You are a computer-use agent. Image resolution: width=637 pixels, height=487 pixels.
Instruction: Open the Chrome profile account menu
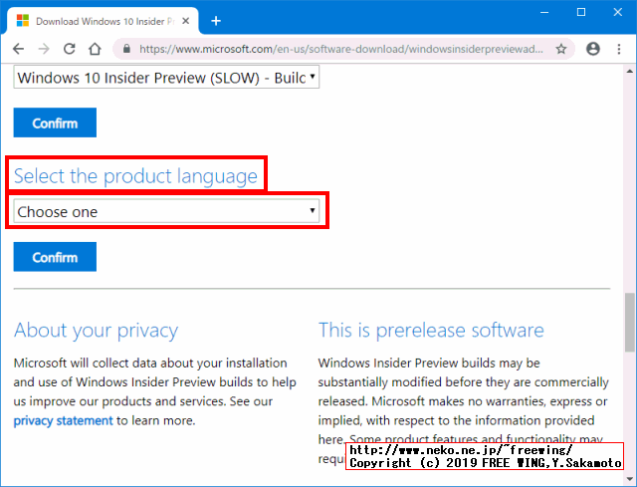point(593,49)
